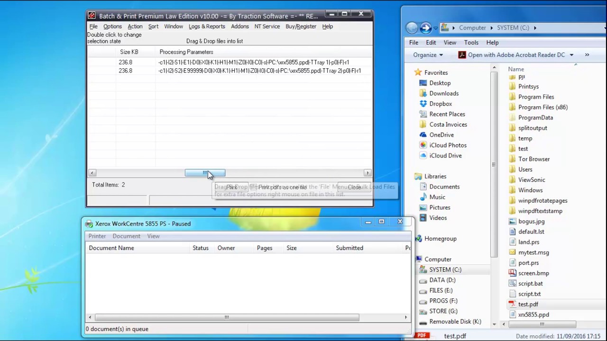The image size is (607, 341).
Task: Select the screen.bmp file
Action: (x=533, y=273)
